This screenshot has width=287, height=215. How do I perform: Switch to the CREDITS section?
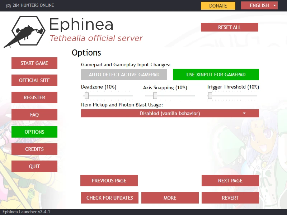pyautogui.click(x=34, y=149)
